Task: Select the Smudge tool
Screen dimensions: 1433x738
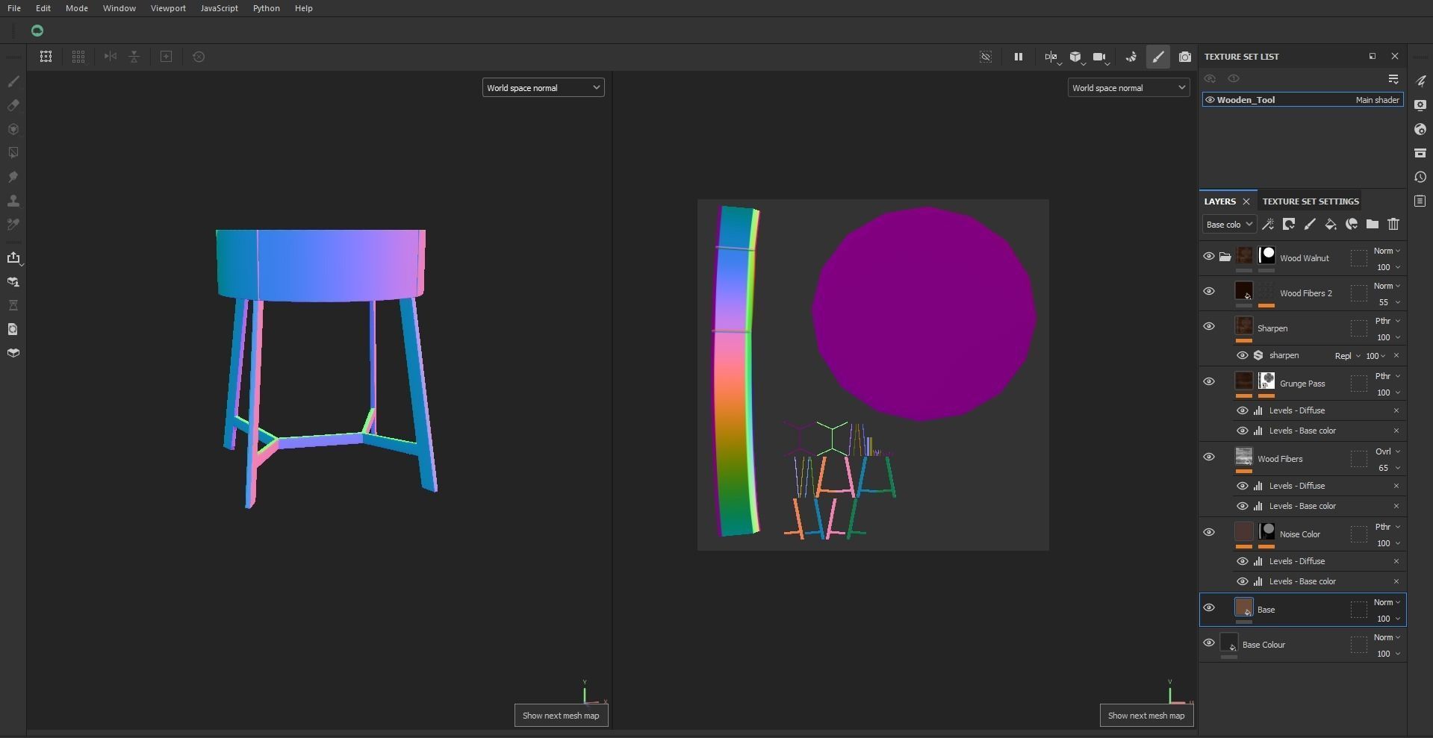Action: point(13,177)
